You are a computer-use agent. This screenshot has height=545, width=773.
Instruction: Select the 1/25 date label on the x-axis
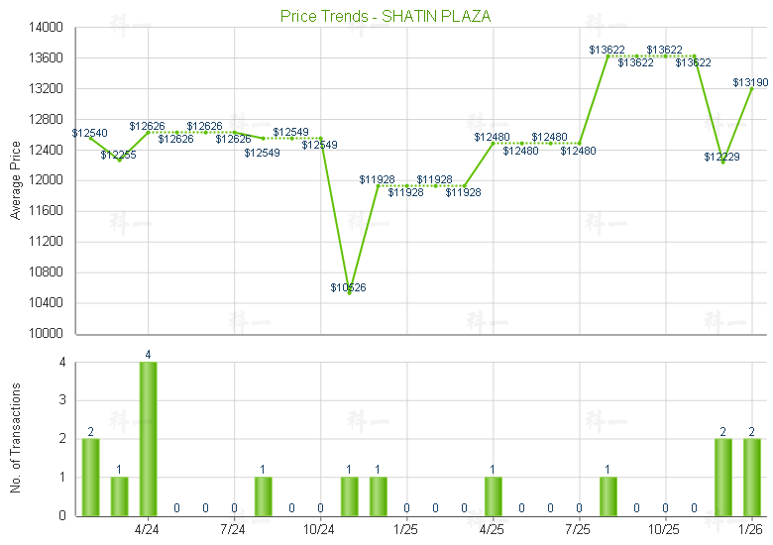[405, 529]
